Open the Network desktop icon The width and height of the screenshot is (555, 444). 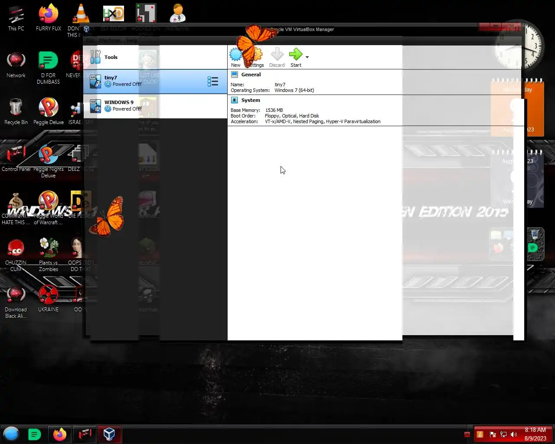pos(16,65)
